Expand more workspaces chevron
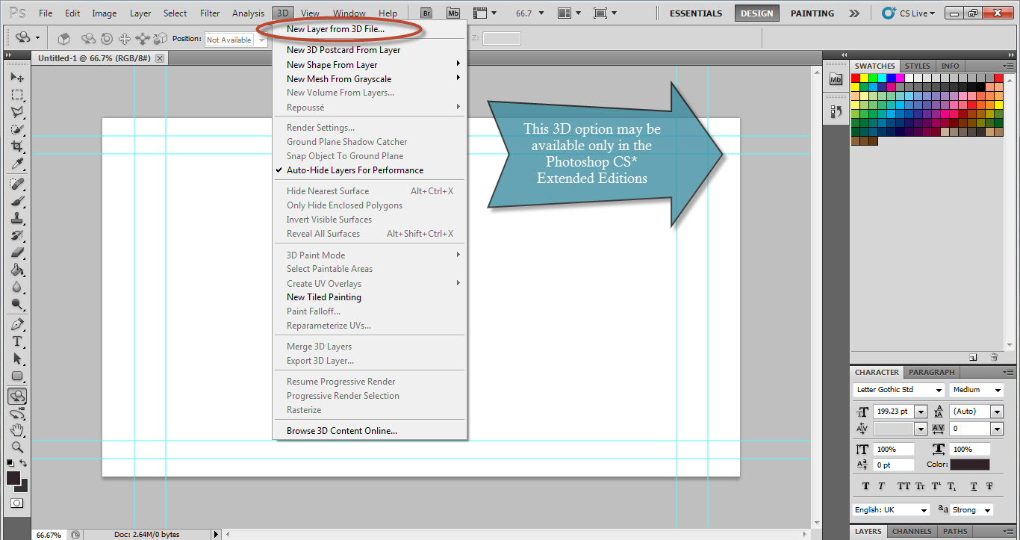Screen dimensions: 1020x540 pyautogui.click(x=854, y=13)
